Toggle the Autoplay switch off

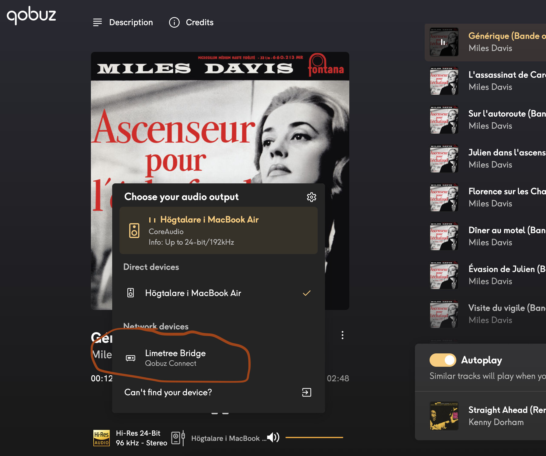point(443,360)
